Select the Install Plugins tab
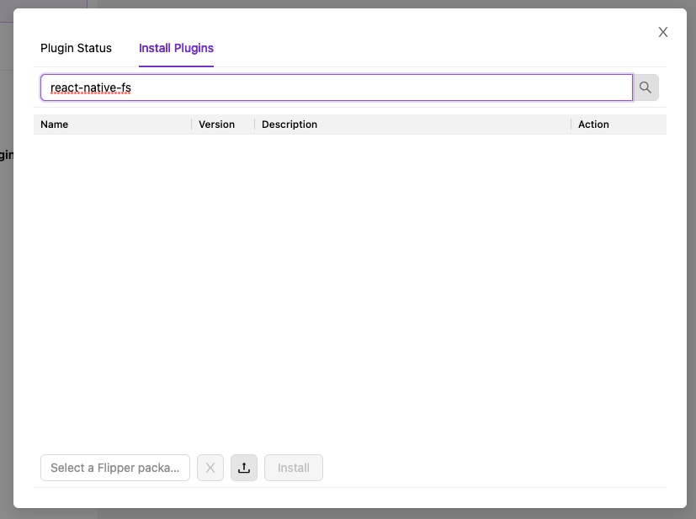 point(176,48)
